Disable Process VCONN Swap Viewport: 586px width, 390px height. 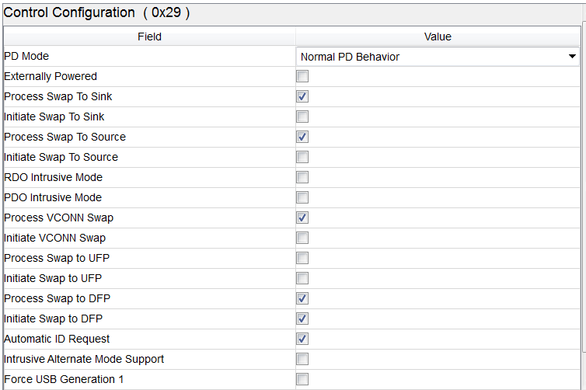(x=302, y=218)
